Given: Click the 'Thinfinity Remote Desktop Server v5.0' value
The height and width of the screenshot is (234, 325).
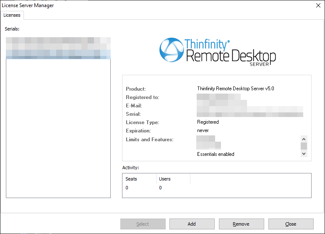Looking at the screenshot, I should pyautogui.click(x=235, y=89).
